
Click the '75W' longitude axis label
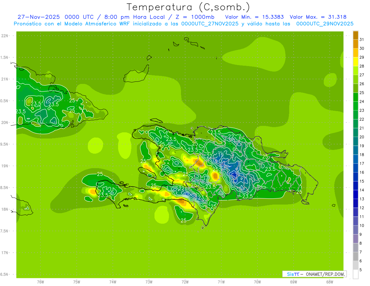pyautogui.click(x=77, y=282)
